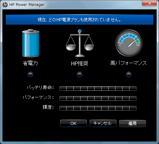The image size is (159, 144).
Task: Click the 輝度: label
Action: tap(48, 107)
